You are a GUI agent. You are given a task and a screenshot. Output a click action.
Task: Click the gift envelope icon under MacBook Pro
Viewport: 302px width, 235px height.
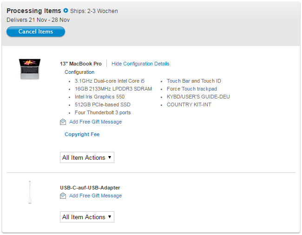pyautogui.click(x=63, y=122)
